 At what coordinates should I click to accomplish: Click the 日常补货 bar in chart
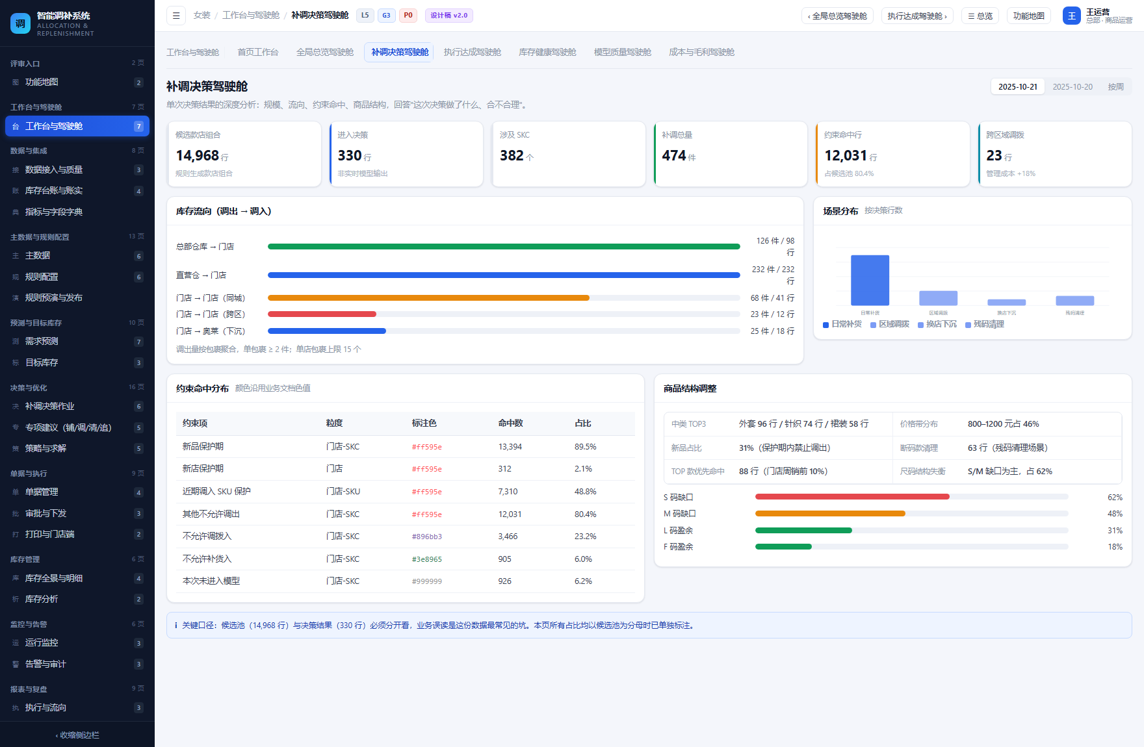(870, 280)
